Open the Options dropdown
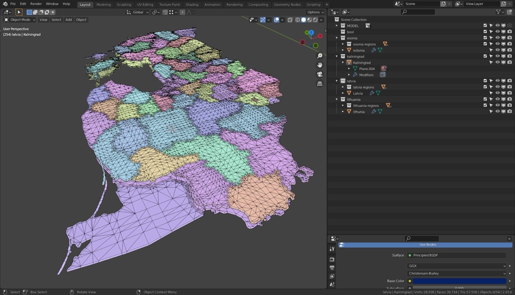This screenshot has height=295, width=515. point(316,12)
